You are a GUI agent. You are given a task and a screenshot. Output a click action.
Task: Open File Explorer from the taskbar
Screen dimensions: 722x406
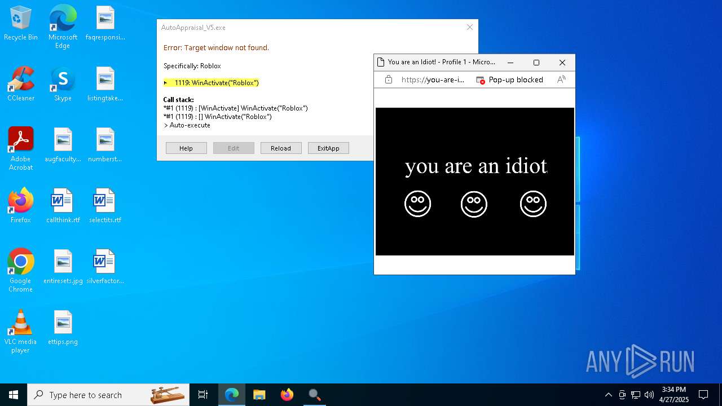[x=259, y=395]
